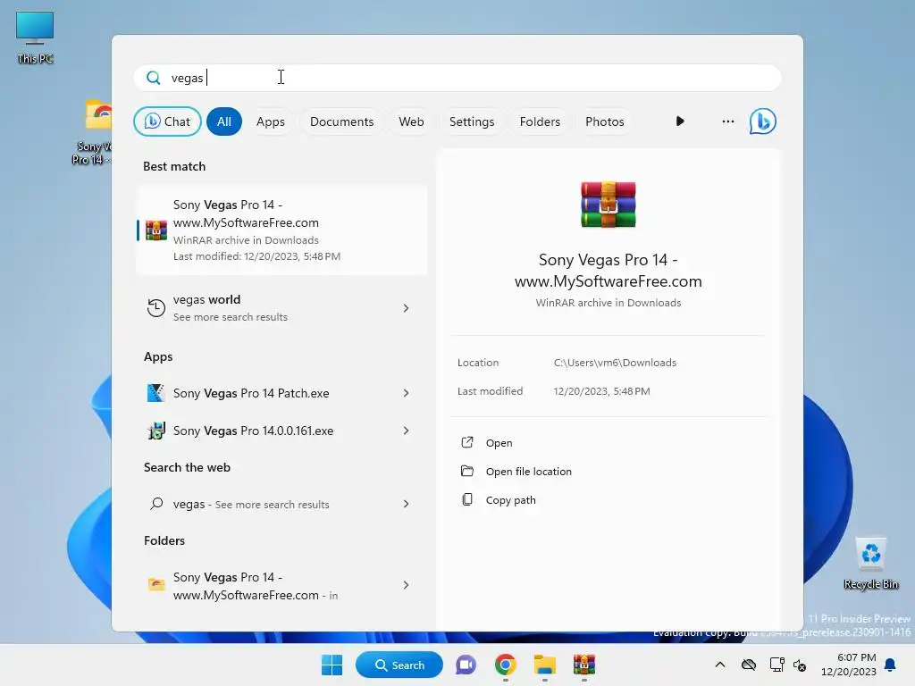
Task: Switch to the Photos filter tab
Action: click(605, 121)
